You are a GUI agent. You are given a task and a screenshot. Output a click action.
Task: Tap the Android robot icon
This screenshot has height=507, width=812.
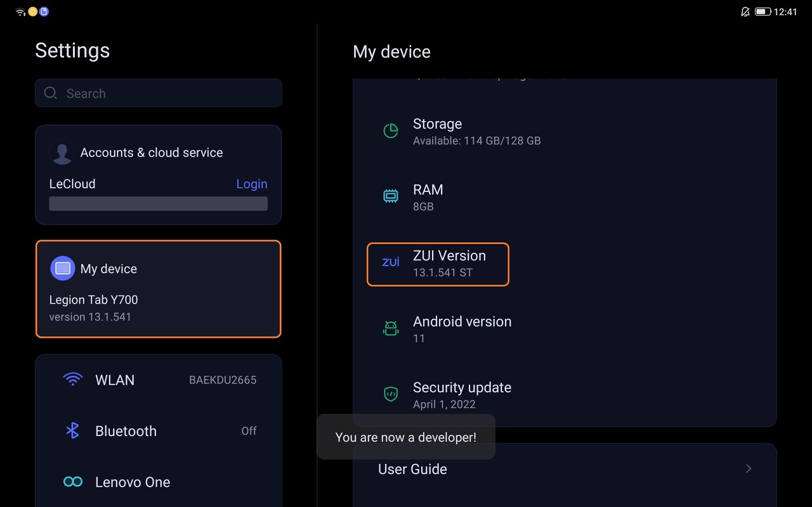point(391,328)
